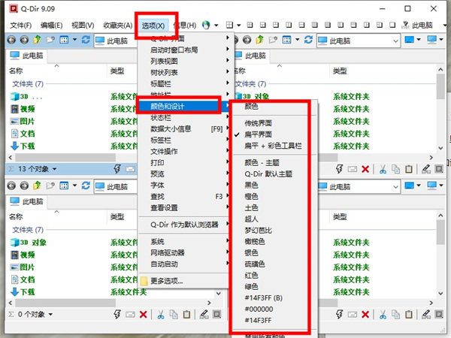The width and height of the screenshot is (451, 338).
Task: Click the scissors cut icon in top-right pane
Action: tap(383, 170)
